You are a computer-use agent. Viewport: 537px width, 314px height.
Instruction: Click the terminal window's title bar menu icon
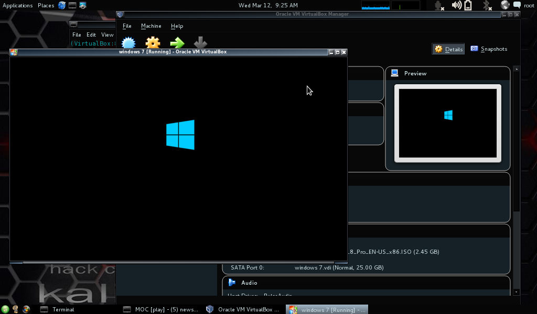click(73, 24)
